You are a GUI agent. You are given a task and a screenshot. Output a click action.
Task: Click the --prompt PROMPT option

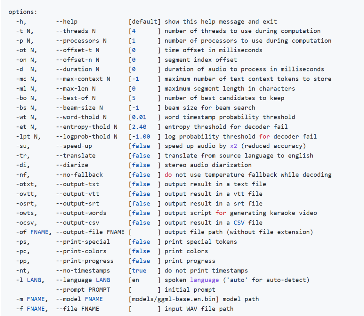(x=83, y=290)
